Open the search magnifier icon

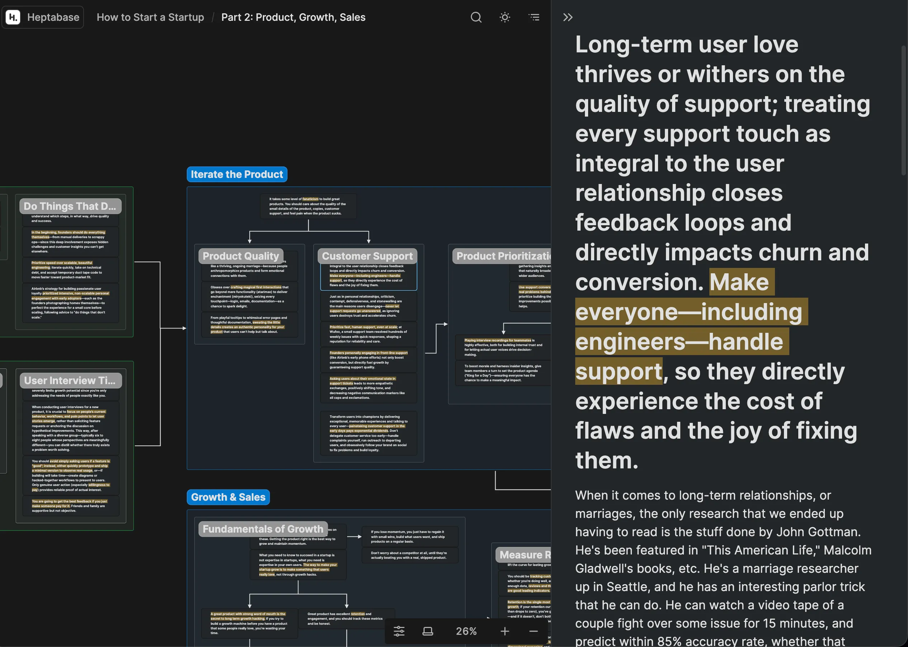476,17
